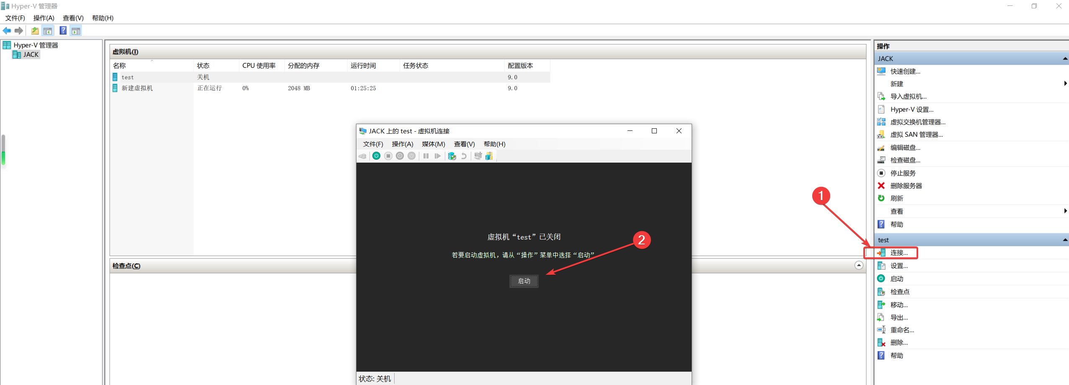Click the Revert undo arrow in VM connection toolbar

point(464,156)
